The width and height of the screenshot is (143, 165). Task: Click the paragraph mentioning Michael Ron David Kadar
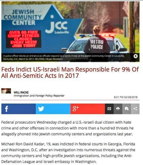tap(68, 153)
